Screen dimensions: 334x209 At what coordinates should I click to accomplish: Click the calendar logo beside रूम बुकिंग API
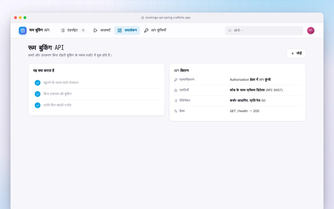(x=23, y=31)
